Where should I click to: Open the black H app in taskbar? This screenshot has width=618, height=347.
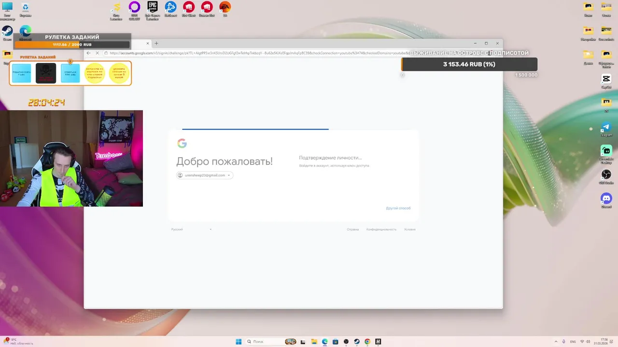[x=378, y=342]
